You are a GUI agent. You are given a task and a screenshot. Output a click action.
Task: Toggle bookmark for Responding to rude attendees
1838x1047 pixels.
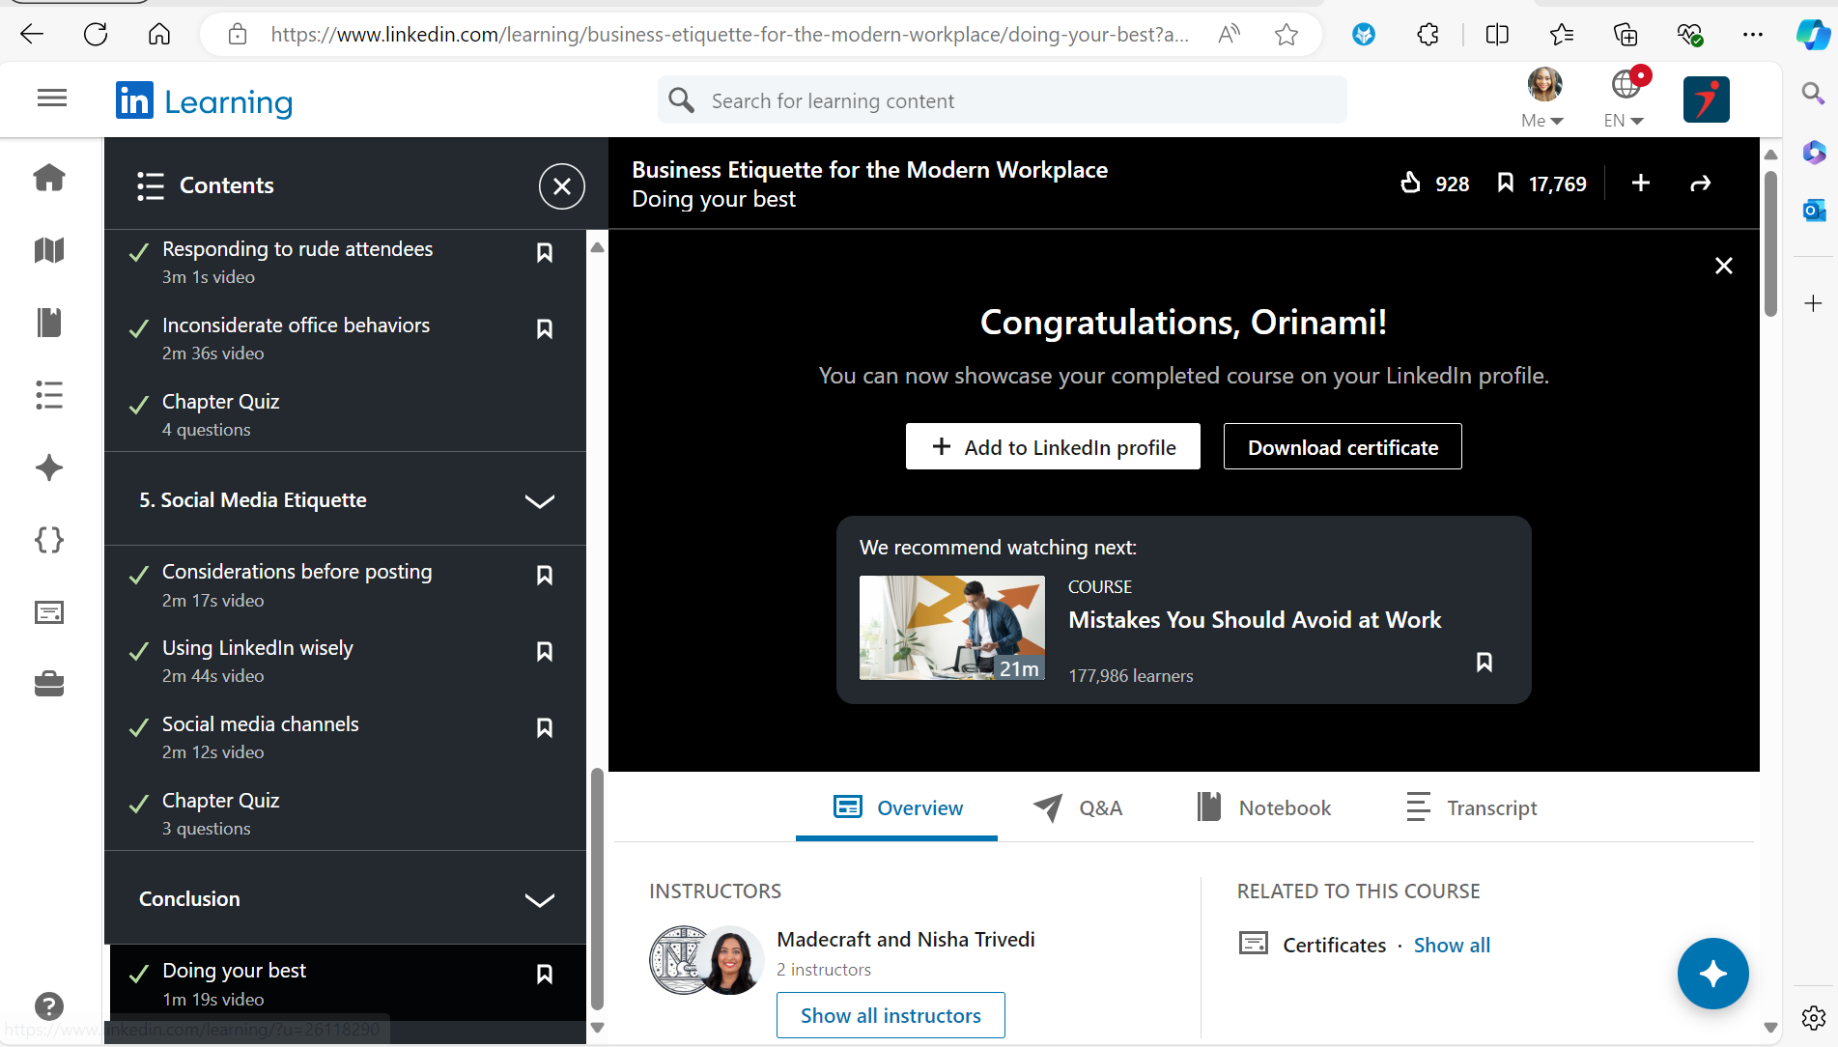pyautogui.click(x=545, y=253)
